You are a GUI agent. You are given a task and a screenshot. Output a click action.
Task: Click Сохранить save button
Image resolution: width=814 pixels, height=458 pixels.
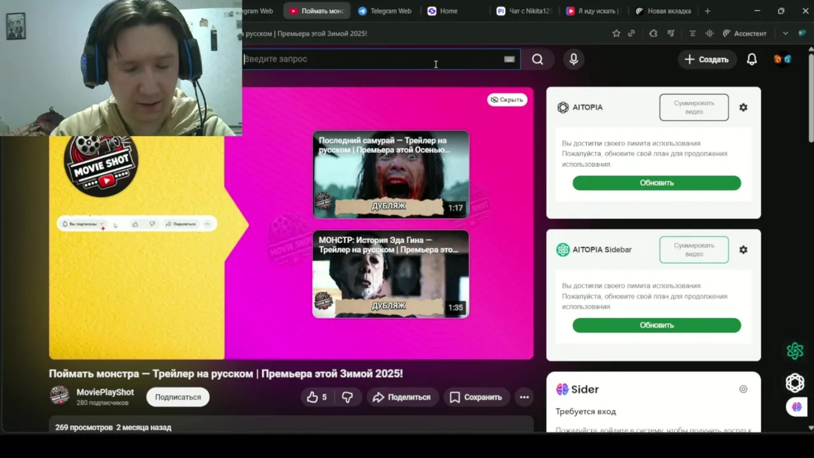tap(476, 397)
